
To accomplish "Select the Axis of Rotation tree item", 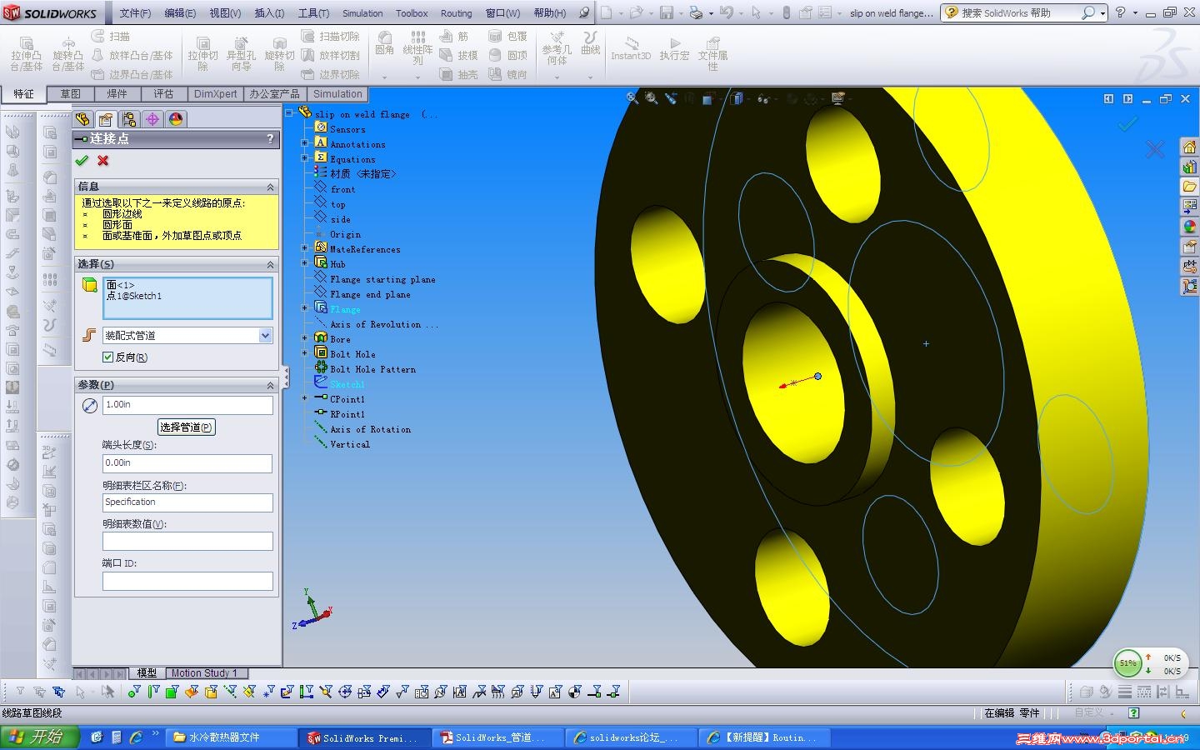I will [370, 429].
